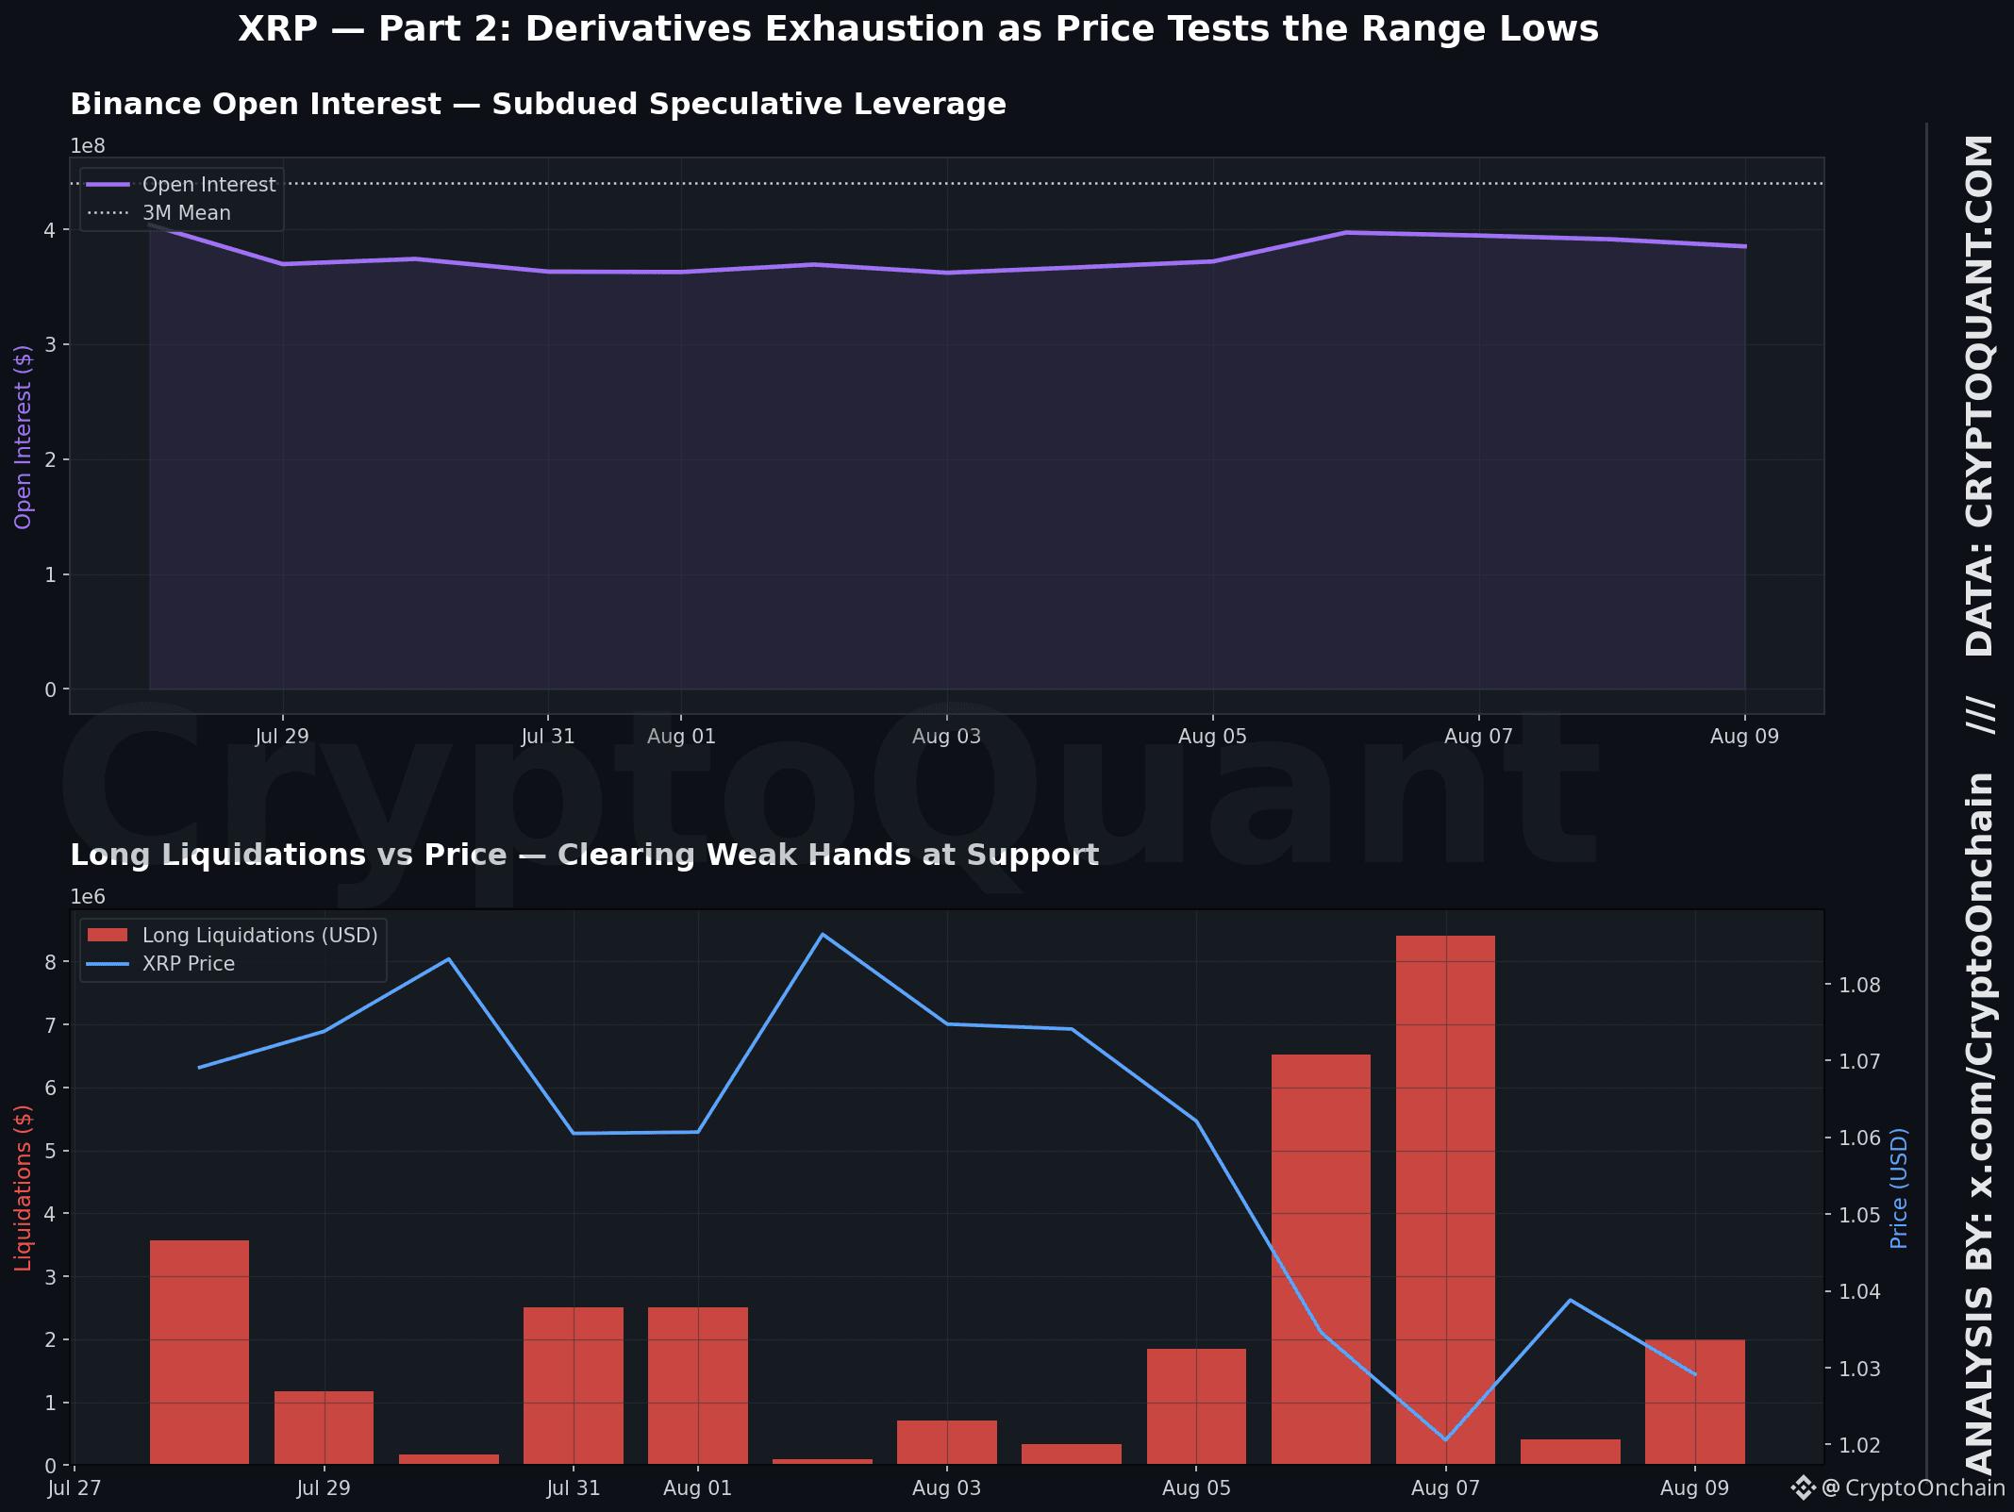Click the vertical "ANALYSIS BY: x.com/CryptoOnchain" text

pos(1979,1123)
